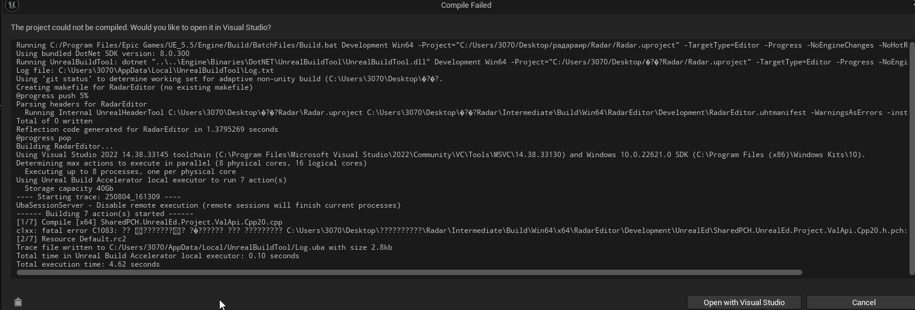Click the 'Log file:' path line
Viewport: 915px width, 310px height.
coord(145,70)
